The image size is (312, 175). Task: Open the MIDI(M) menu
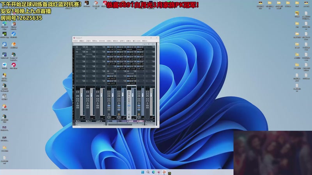click(102, 41)
